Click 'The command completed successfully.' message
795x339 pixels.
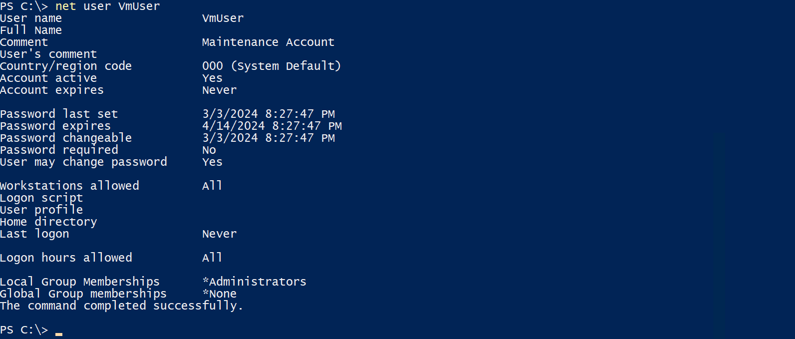click(x=121, y=306)
